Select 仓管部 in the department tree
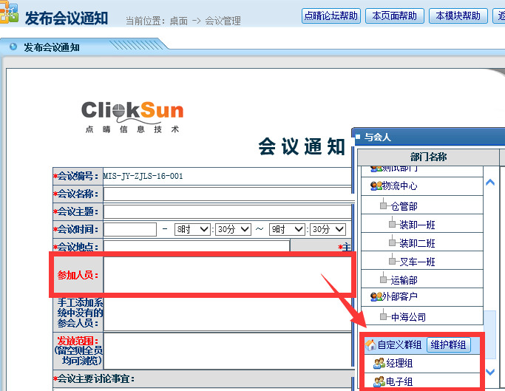 pyautogui.click(x=404, y=206)
